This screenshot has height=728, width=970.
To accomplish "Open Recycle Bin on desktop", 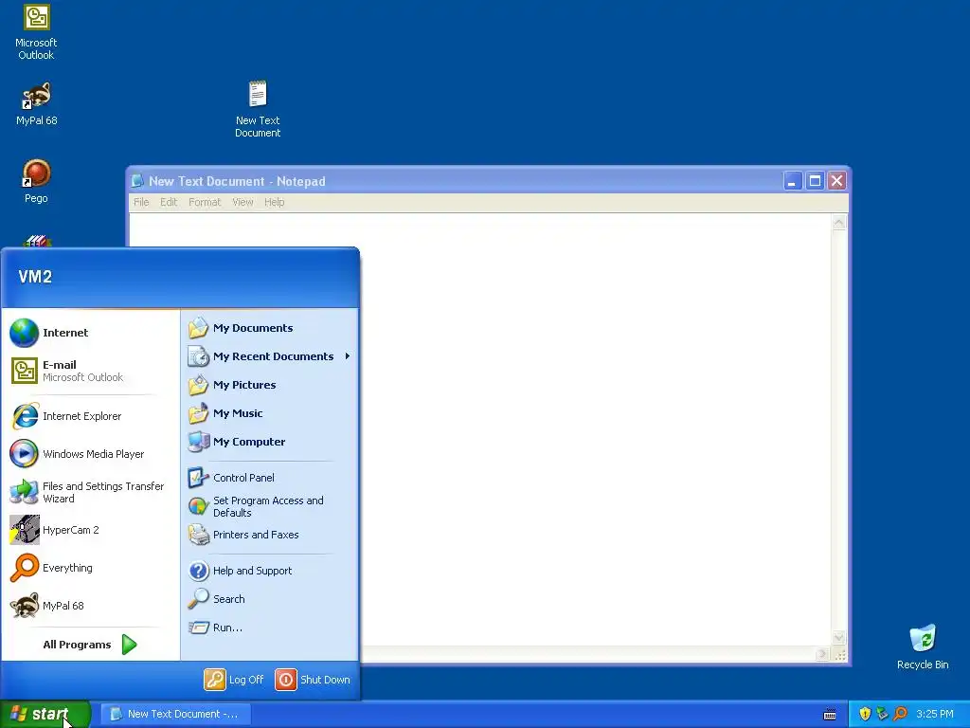I will (923, 646).
